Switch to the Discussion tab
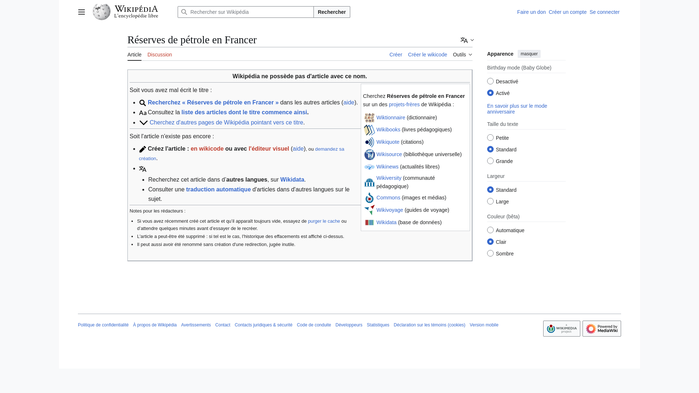The width and height of the screenshot is (699, 393). [x=159, y=55]
